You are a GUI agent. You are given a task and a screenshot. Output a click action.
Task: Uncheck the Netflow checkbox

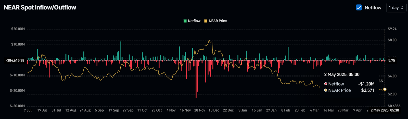coord(359,8)
